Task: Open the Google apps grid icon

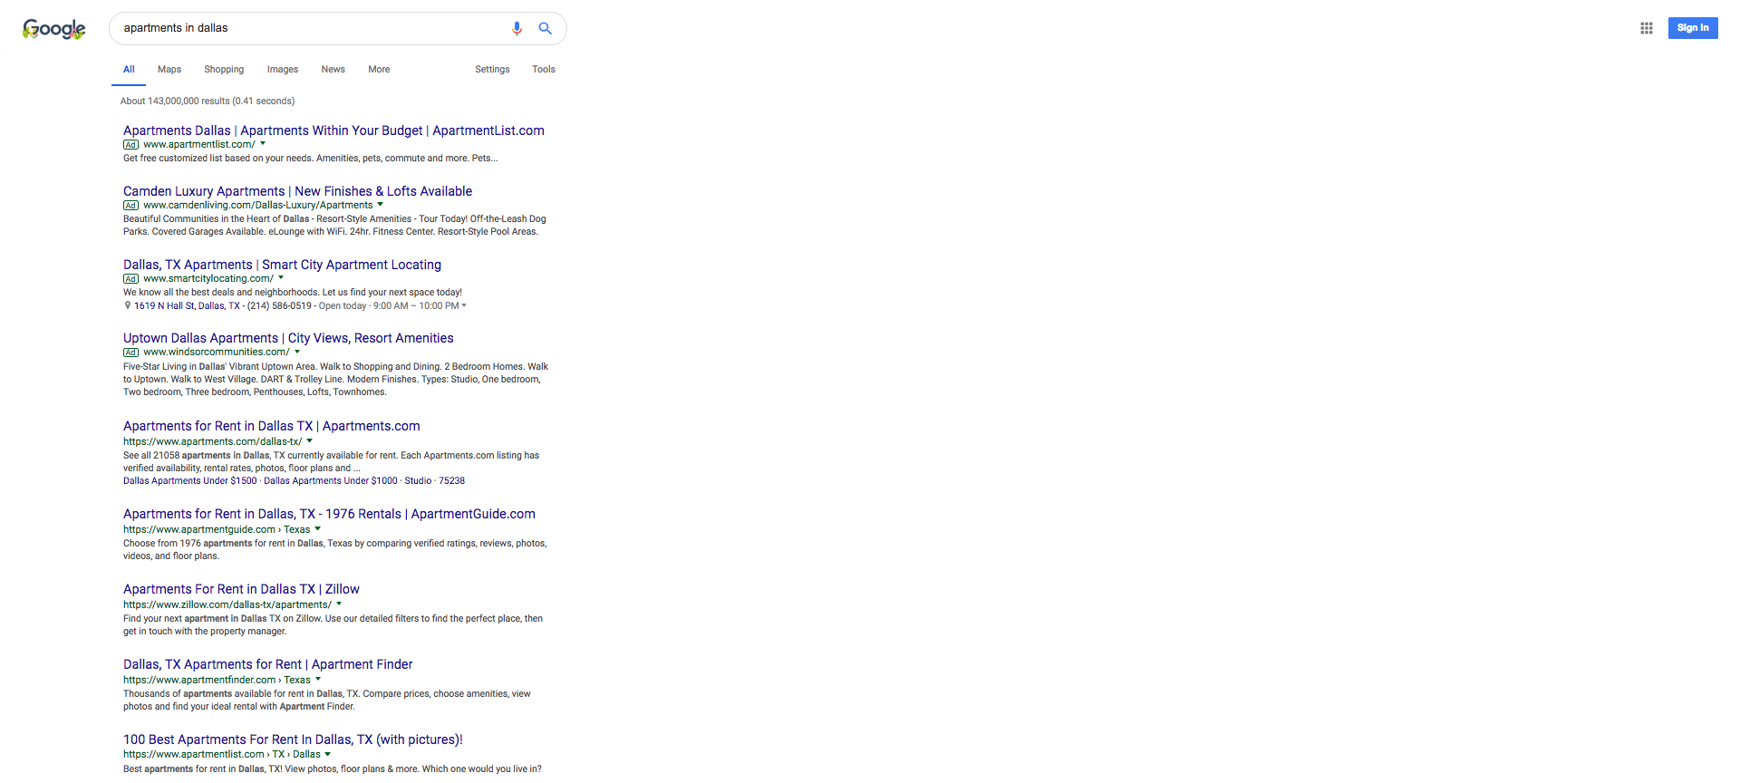Action: coord(1646,28)
